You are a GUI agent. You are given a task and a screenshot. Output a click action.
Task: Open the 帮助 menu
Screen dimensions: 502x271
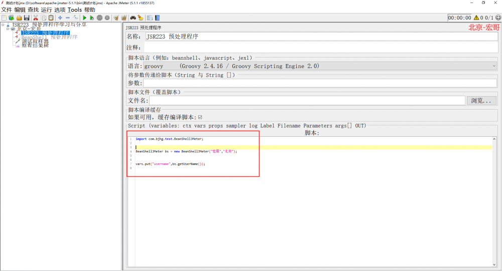pyautogui.click(x=90, y=10)
